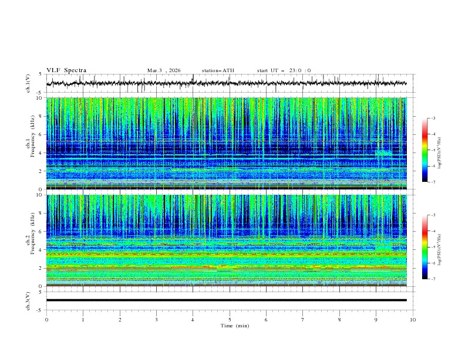The image size is (465, 359).
Task: Select the "start UT = 23:0 :0" text
Action: pos(284,70)
